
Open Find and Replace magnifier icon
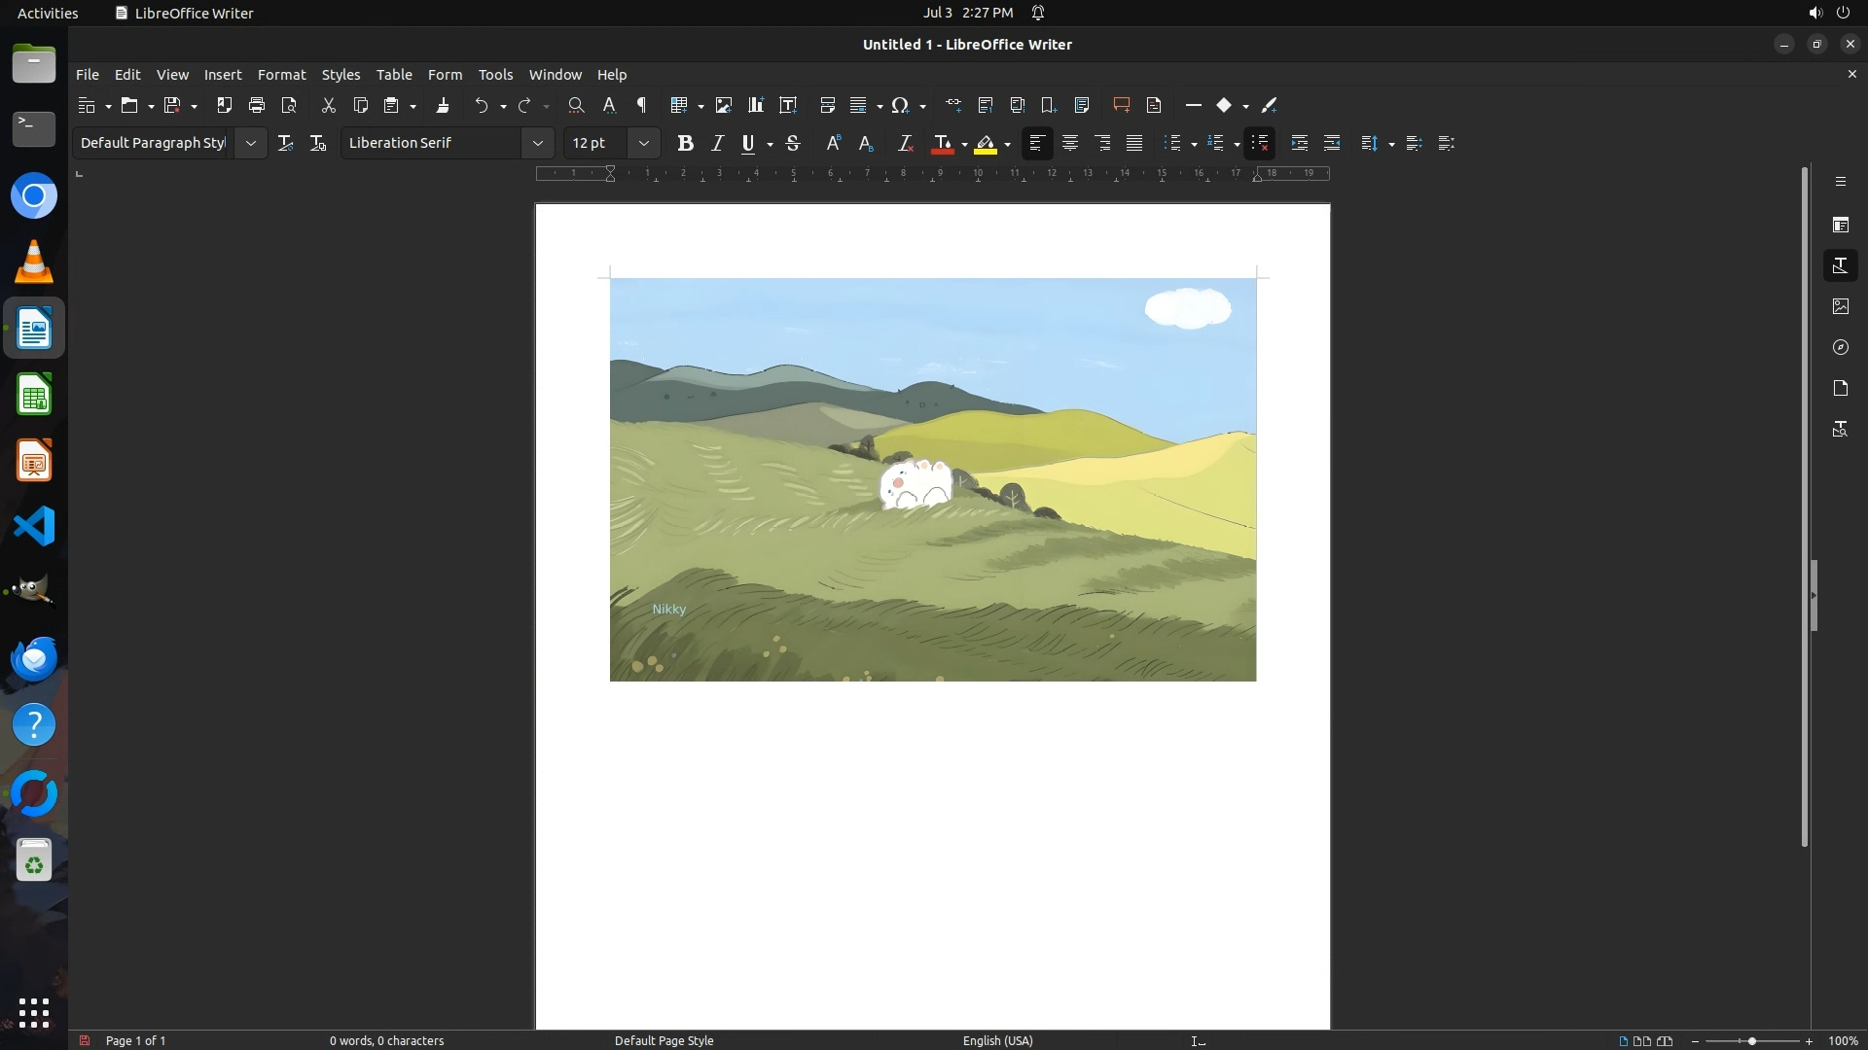[576, 105]
